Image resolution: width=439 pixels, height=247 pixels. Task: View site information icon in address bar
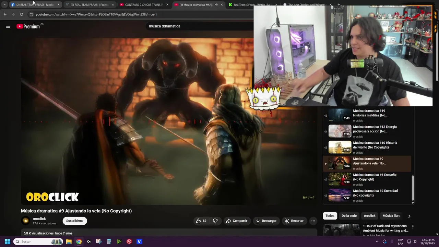pos(31,14)
